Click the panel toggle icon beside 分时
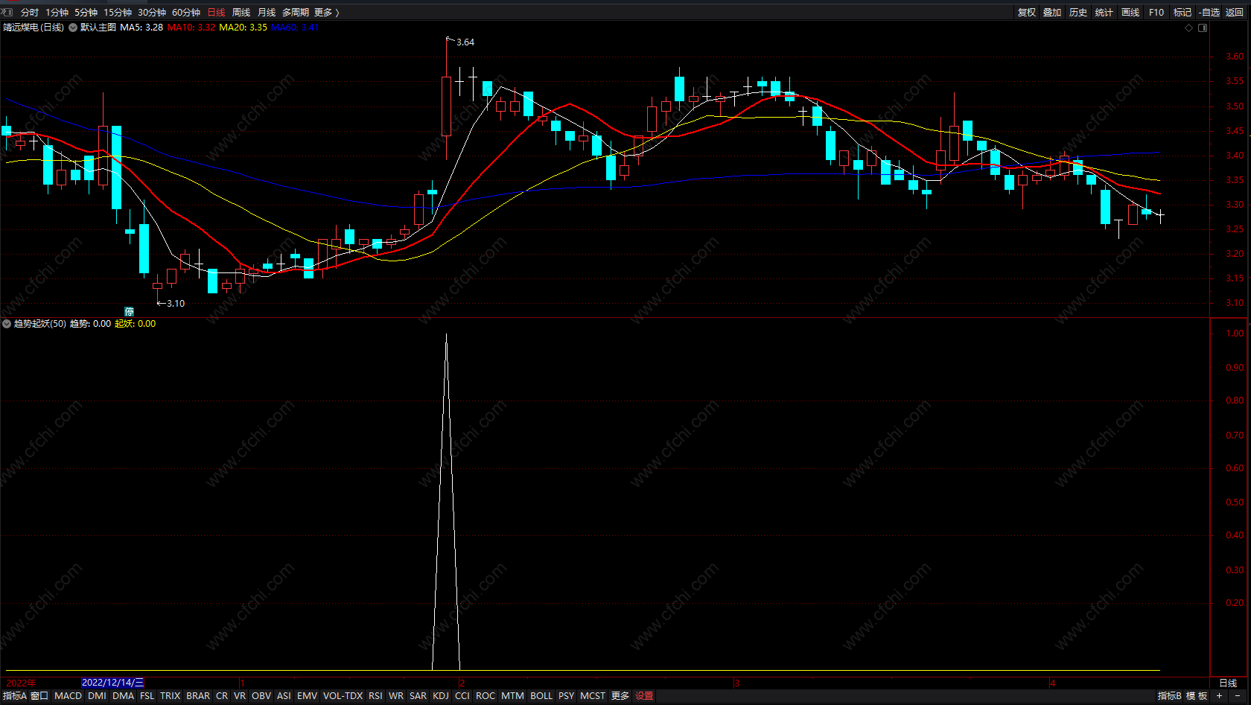Screen dimensions: 1251x705 click(7, 12)
